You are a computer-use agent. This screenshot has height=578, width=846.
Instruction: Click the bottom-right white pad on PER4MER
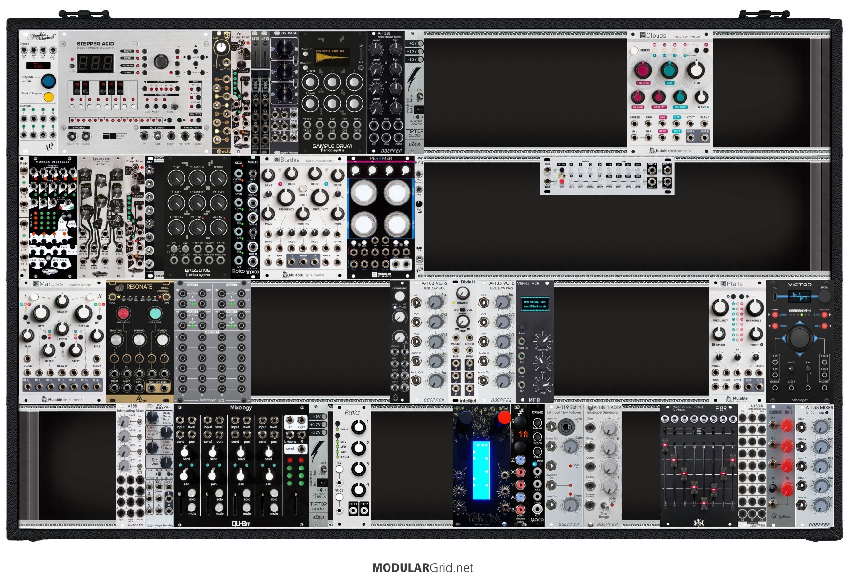point(397,224)
